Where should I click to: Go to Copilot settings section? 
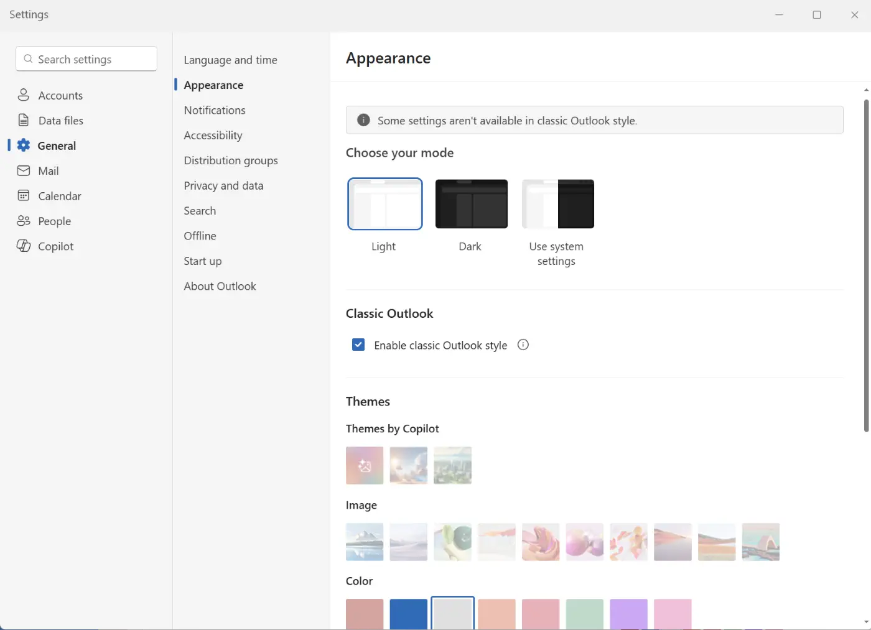coord(55,246)
